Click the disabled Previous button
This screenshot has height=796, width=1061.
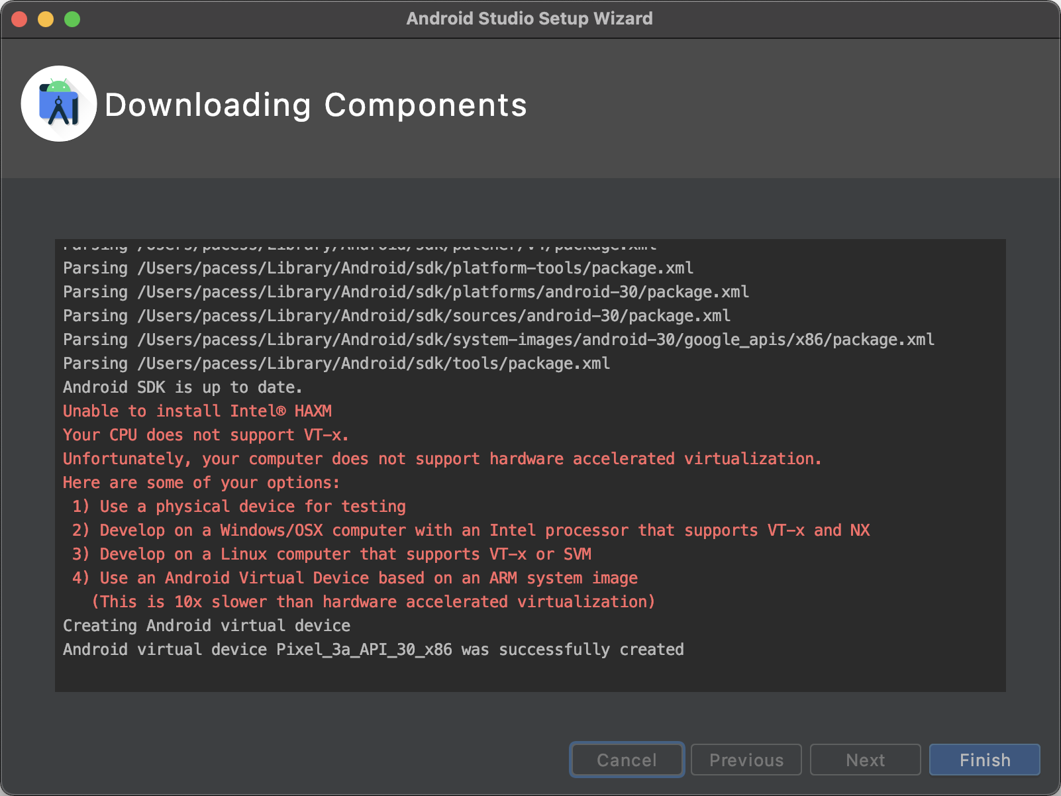point(746,760)
